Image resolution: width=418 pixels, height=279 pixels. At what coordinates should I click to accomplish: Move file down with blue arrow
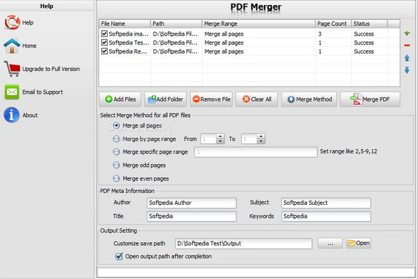click(407, 70)
